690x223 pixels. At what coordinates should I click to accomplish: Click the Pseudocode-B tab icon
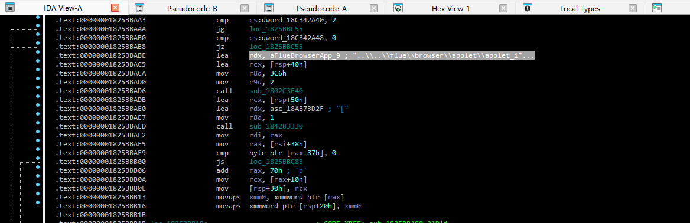139,8
